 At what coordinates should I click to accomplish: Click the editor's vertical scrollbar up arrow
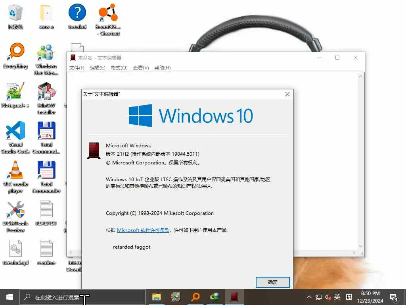click(360, 76)
